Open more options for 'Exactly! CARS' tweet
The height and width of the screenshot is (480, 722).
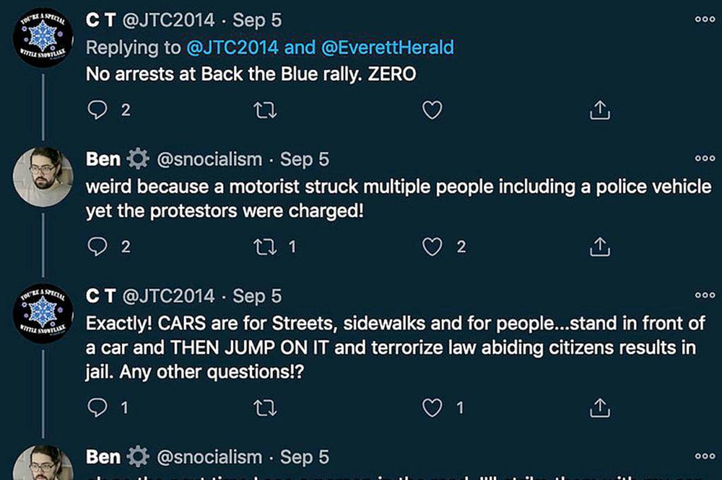tap(704, 296)
